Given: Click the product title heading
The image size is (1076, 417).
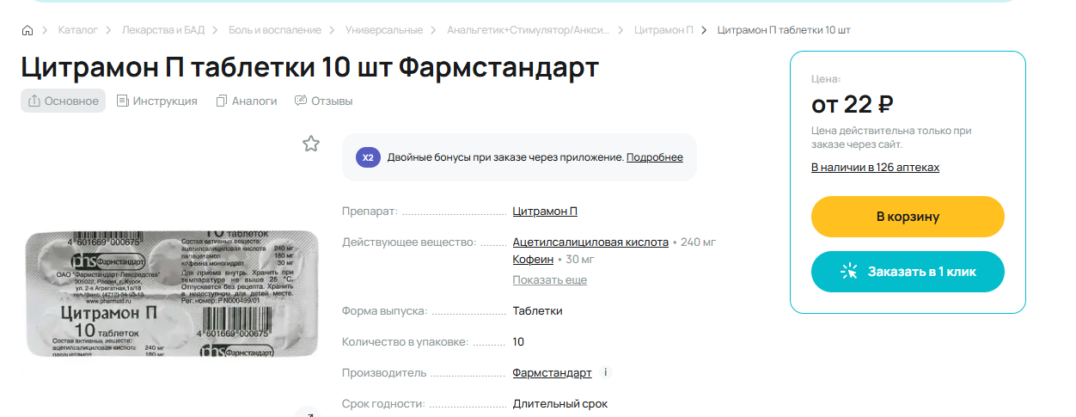Looking at the screenshot, I should (310, 68).
